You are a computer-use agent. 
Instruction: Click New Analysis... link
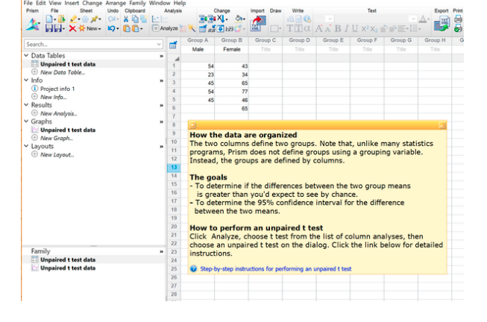(x=59, y=113)
